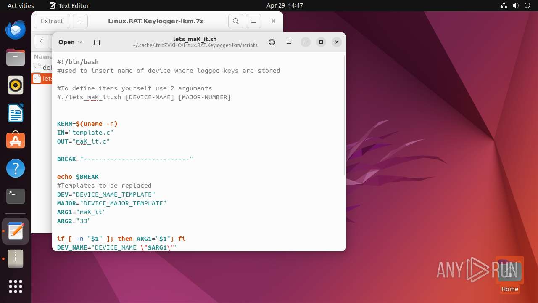Launch Terminal from the dock
Image resolution: width=538 pixels, height=303 pixels.
(x=16, y=196)
